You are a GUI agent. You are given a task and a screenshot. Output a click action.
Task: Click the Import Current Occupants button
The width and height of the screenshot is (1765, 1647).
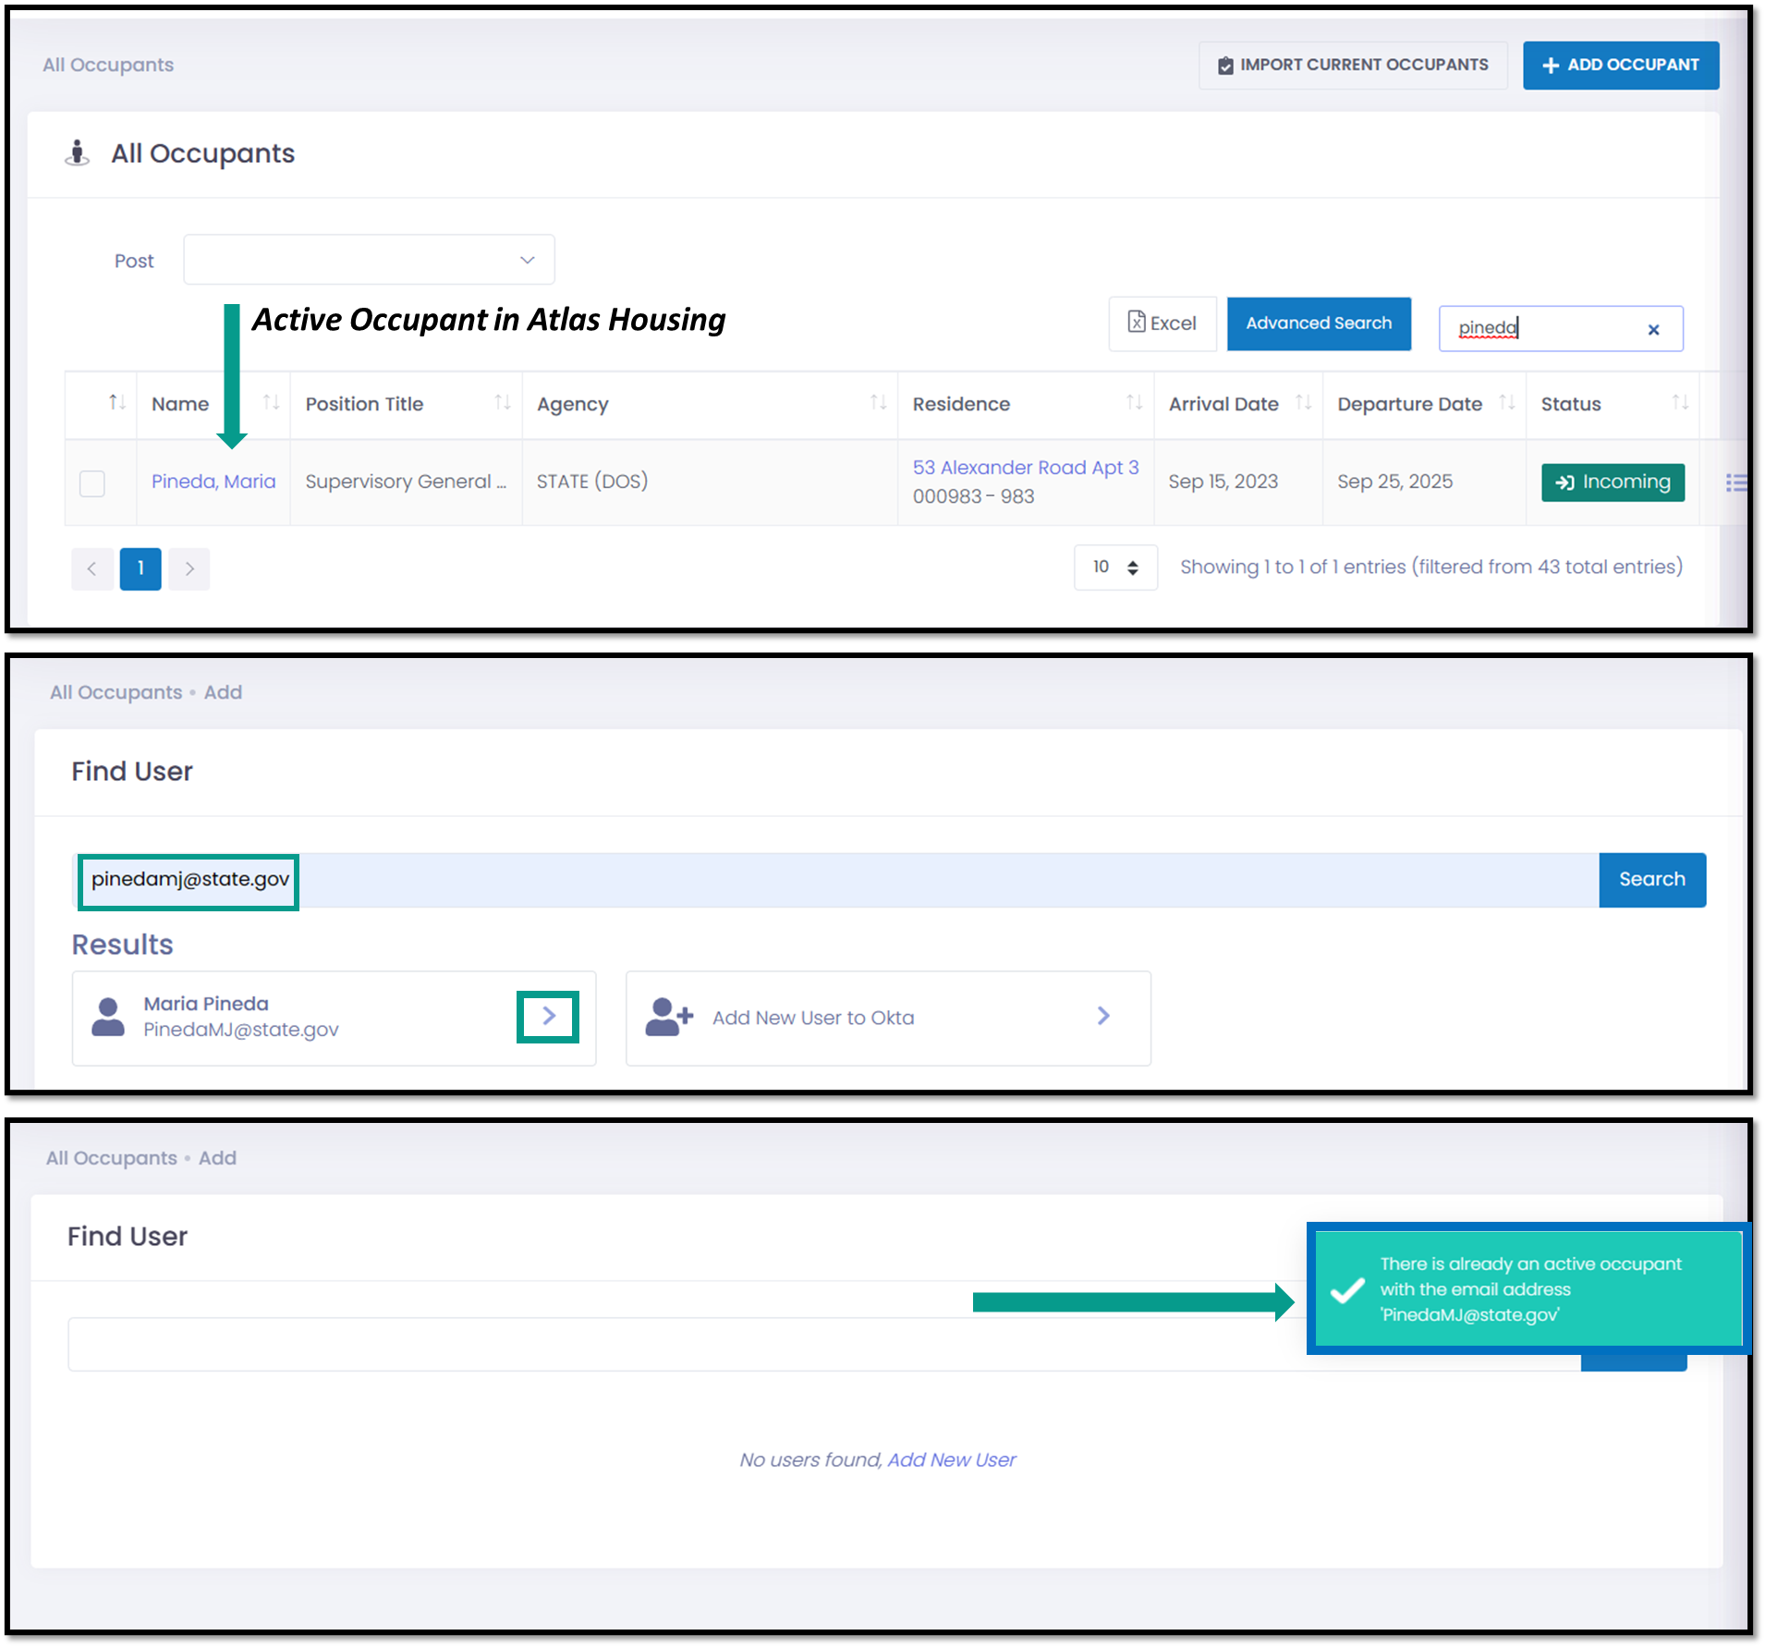point(1353,65)
